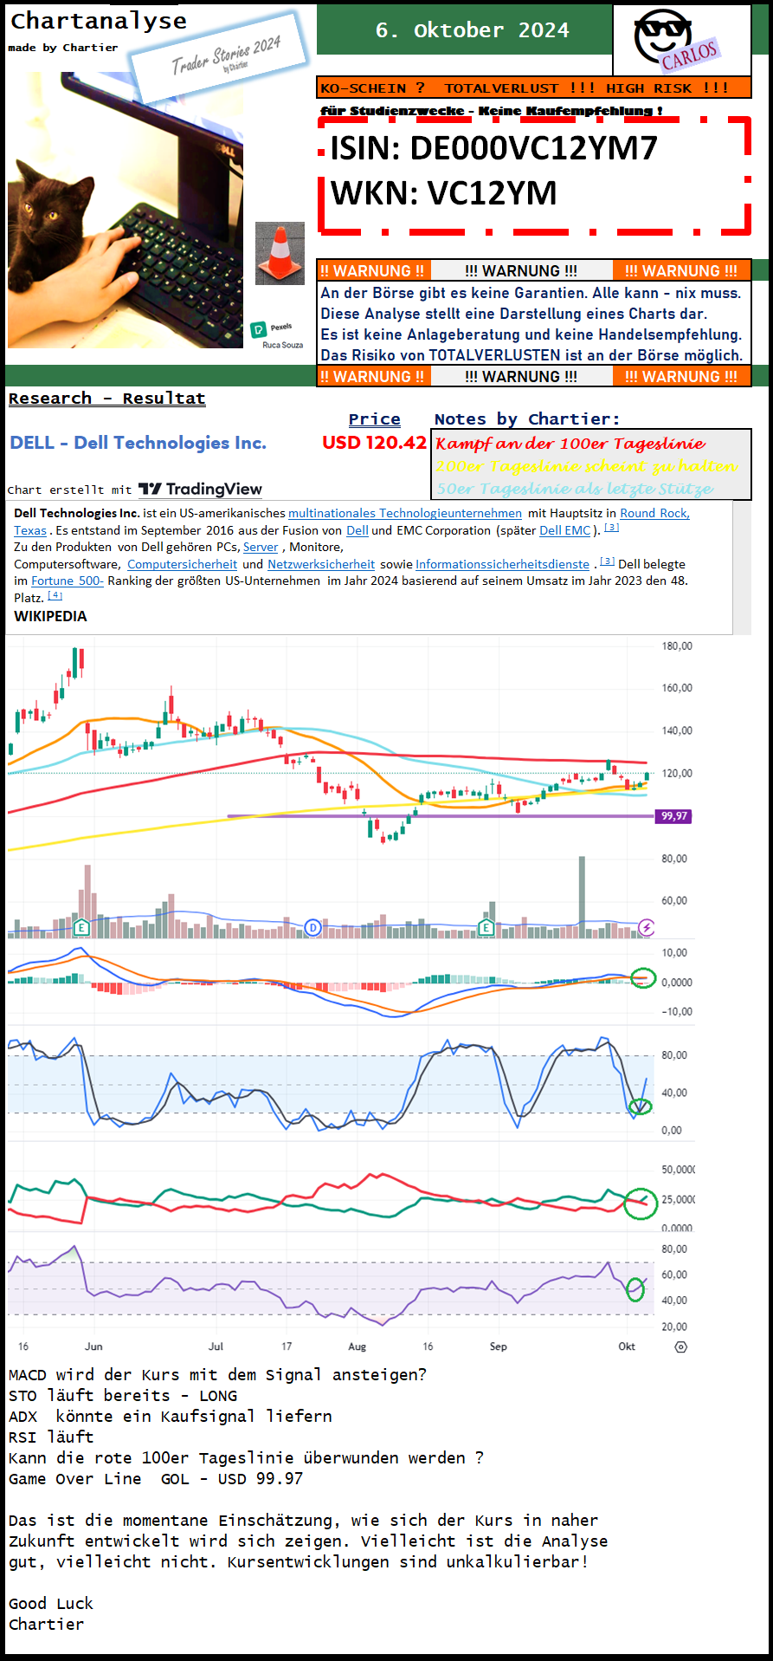773x1661 pixels.
Task: Click the 'ISIN: DE000VC12YM7' text
Action: point(494,148)
